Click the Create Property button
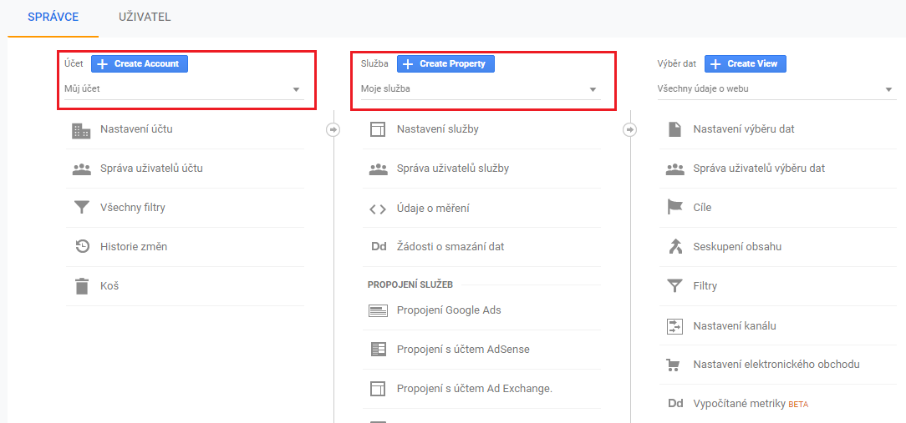Screen dimensions: 906x423 click(x=445, y=63)
